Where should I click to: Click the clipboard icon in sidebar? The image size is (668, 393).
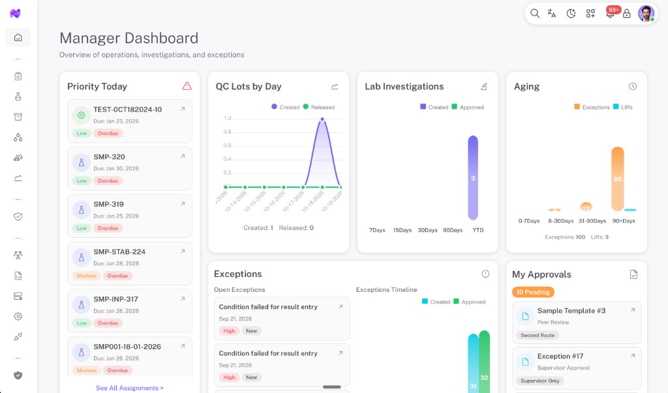click(18, 76)
